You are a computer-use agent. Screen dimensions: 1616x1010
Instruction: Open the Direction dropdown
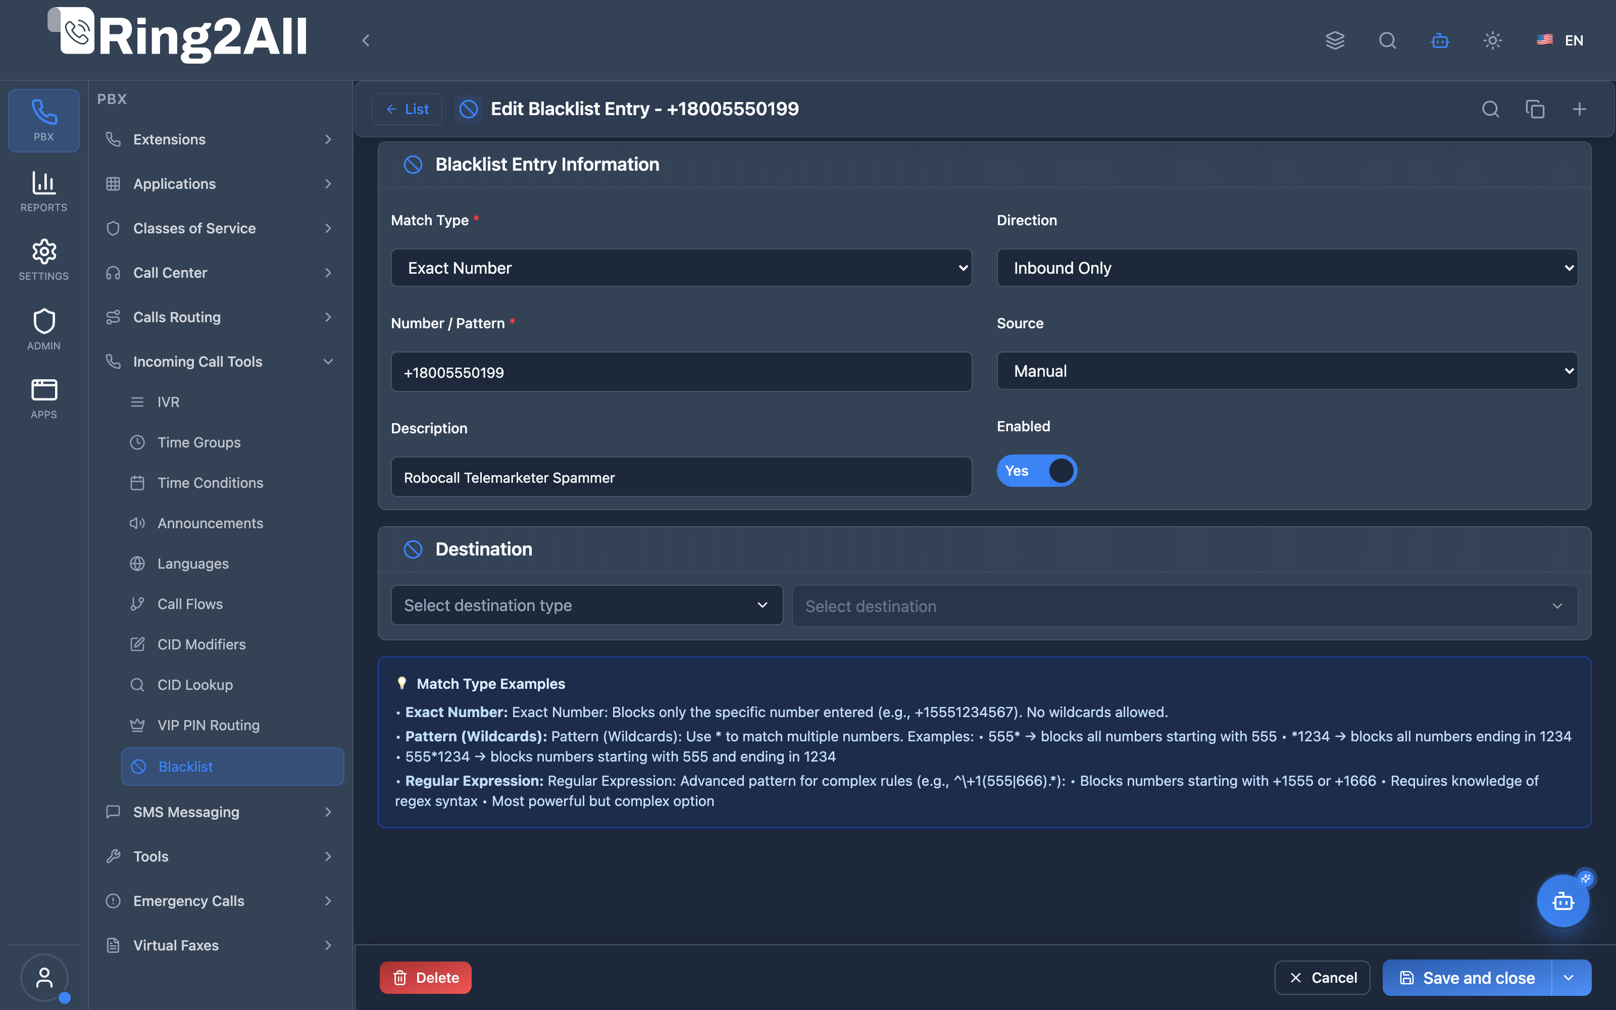(x=1287, y=268)
